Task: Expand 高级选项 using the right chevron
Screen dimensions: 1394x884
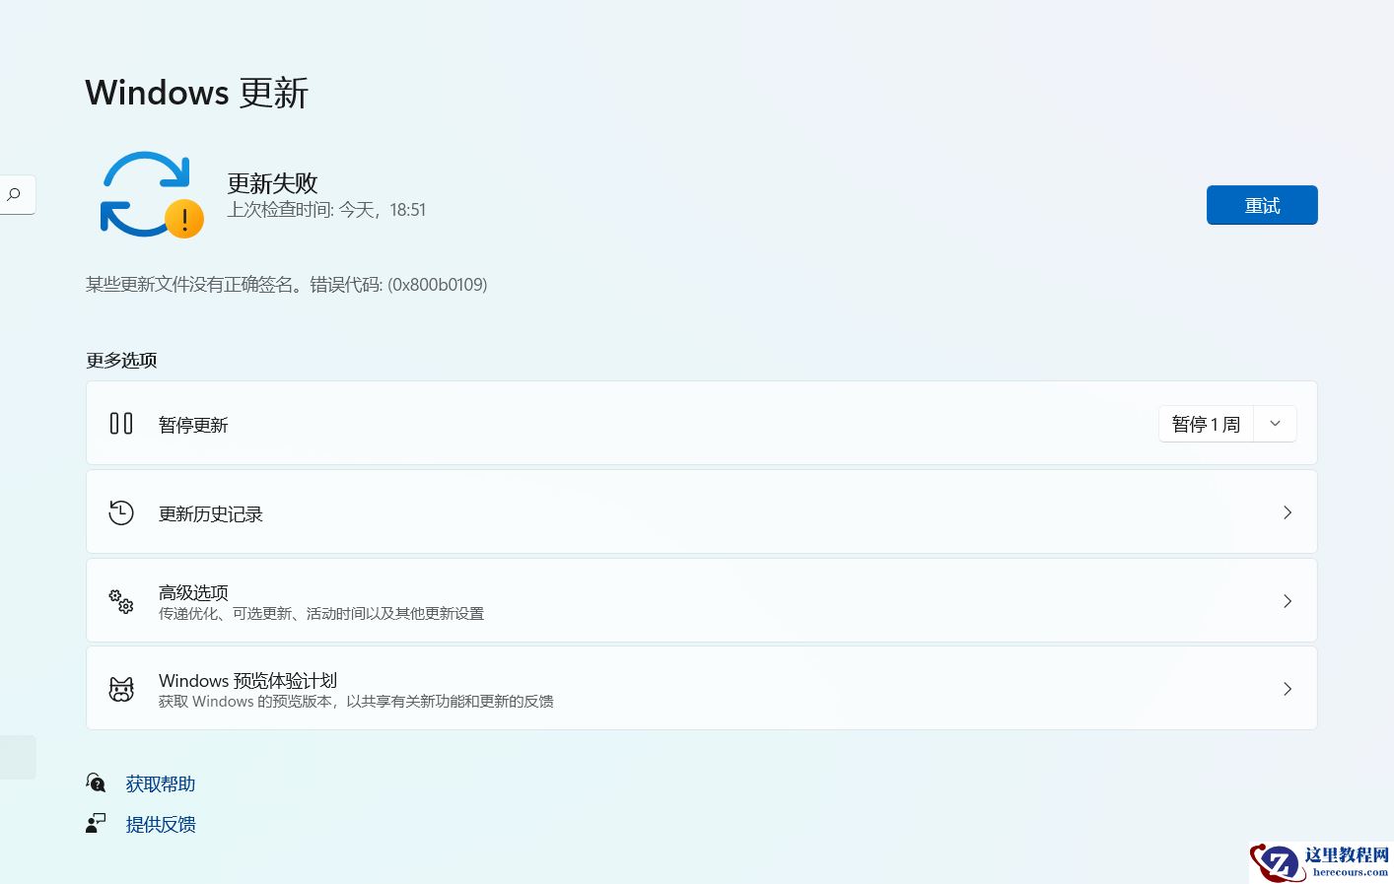Action: click(x=1288, y=600)
